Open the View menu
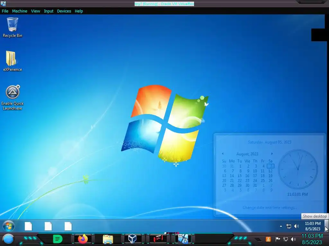 click(35, 11)
